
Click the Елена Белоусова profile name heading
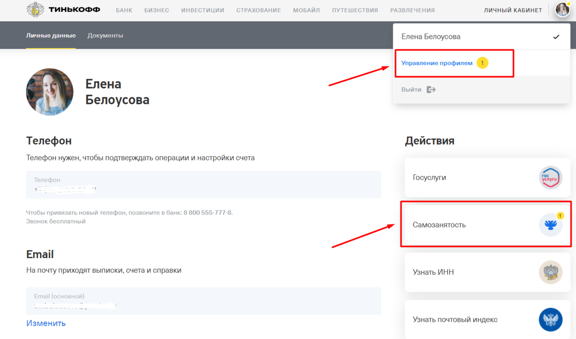click(117, 92)
